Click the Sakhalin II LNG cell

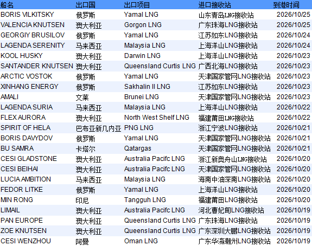[147, 87]
